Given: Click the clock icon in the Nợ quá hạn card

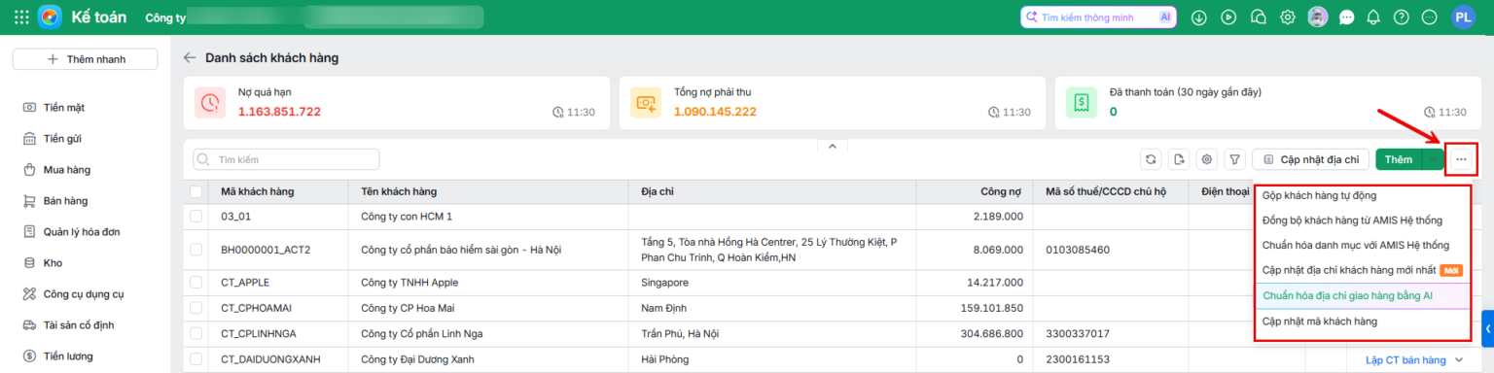Looking at the screenshot, I should 558,113.
